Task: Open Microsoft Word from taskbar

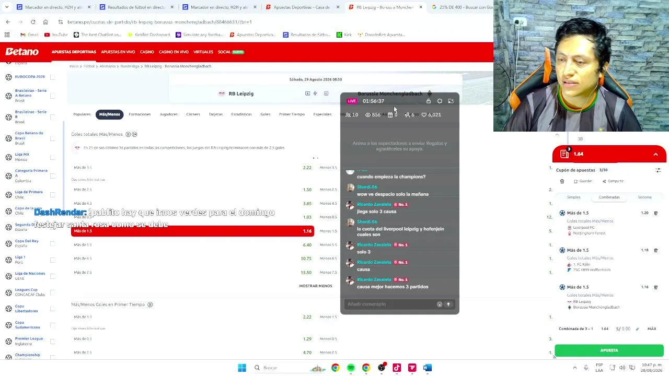Action: tap(428, 368)
